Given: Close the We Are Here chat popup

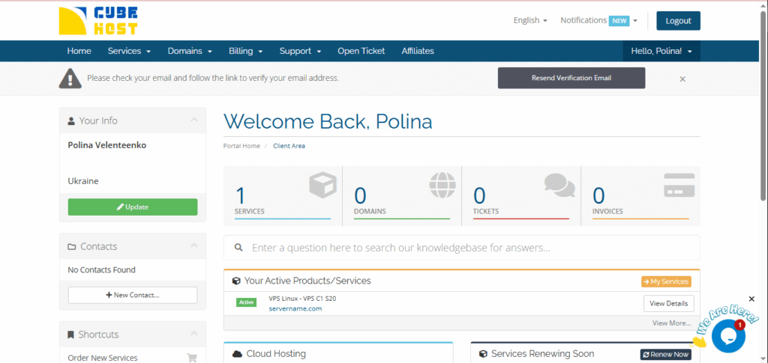Looking at the screenshot, I should tap(751, 299).
